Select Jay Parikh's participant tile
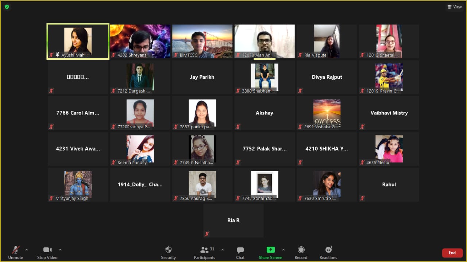The height and width of the screenshot is (262, 467). [x=202, y=77]
